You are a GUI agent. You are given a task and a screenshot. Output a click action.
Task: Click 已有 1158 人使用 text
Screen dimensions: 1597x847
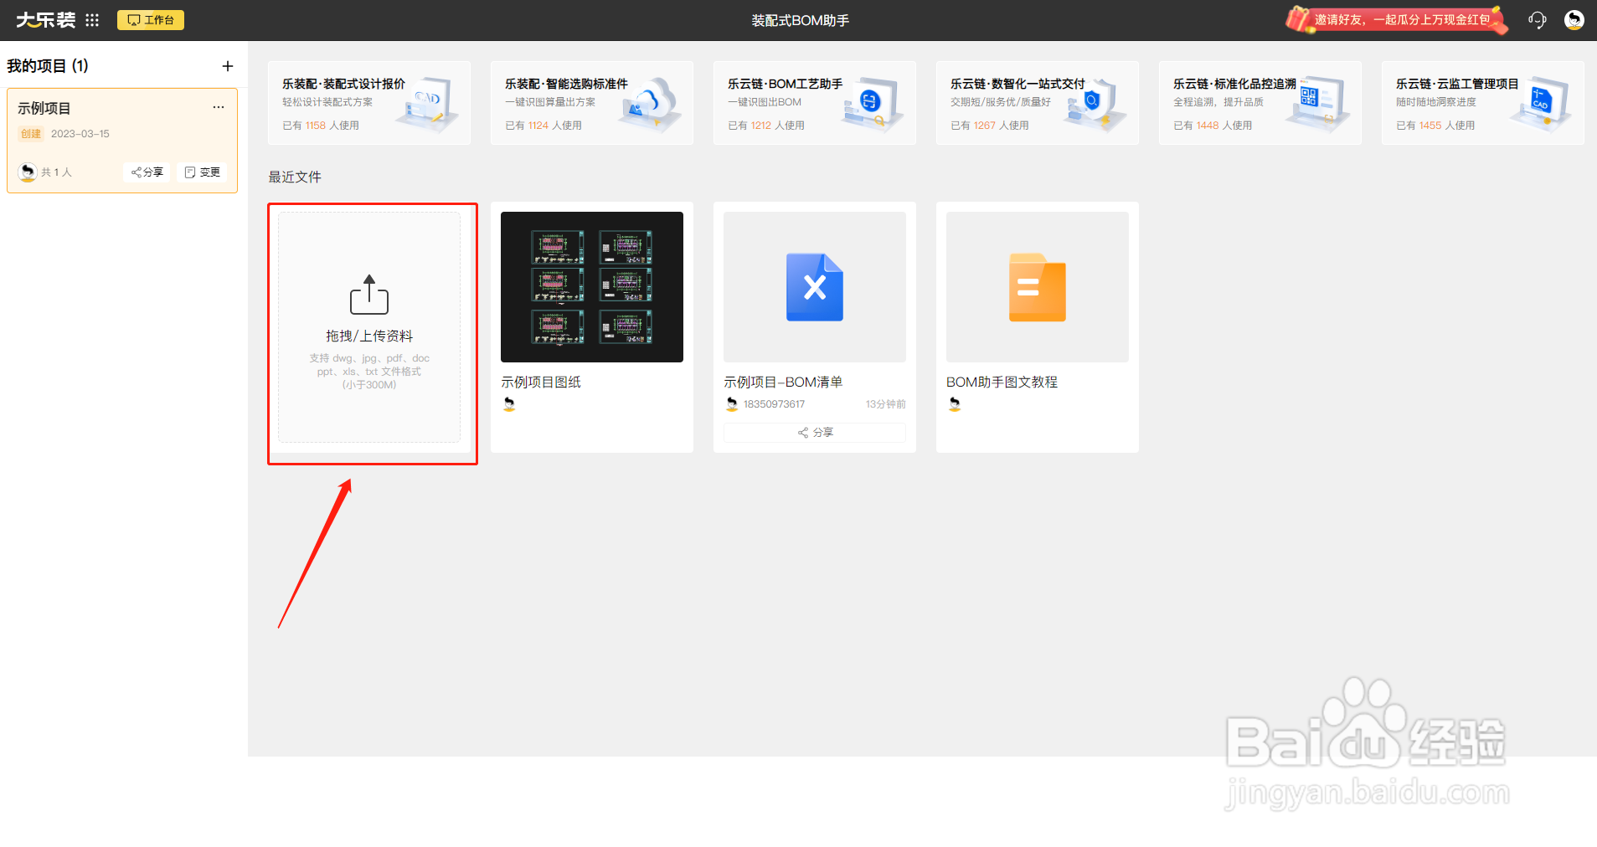click(321, 126)
